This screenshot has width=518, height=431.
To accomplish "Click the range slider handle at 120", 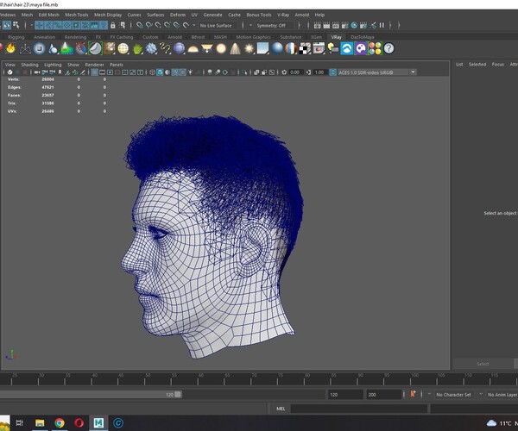I will pos(178,395).
